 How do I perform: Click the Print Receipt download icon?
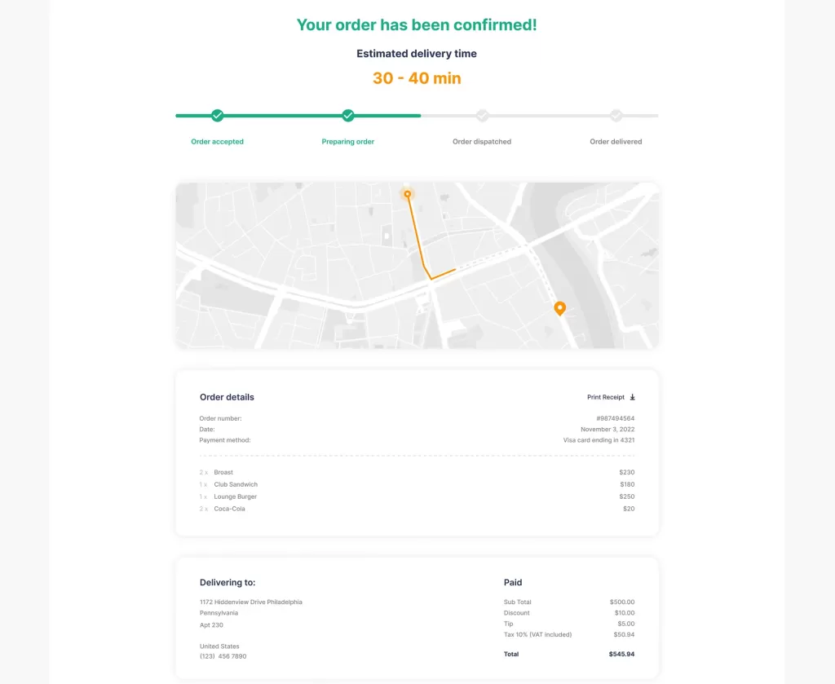[x=632, y=398]
